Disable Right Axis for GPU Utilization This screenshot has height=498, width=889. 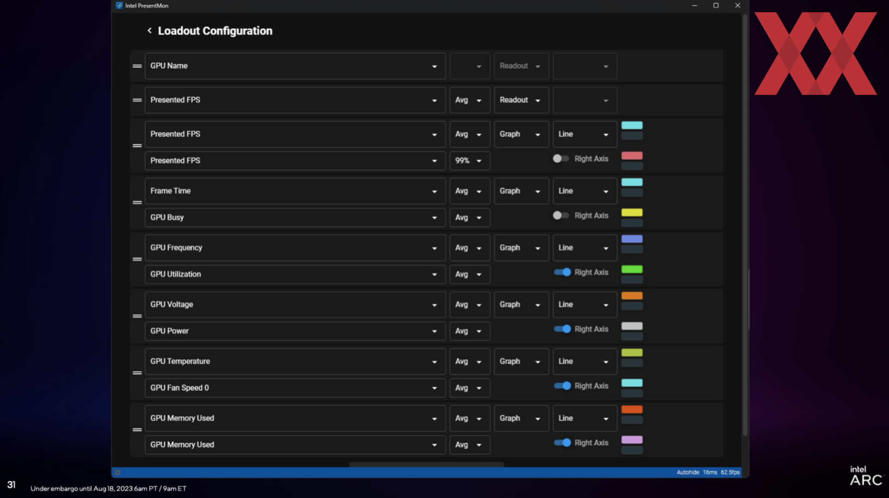562,272
